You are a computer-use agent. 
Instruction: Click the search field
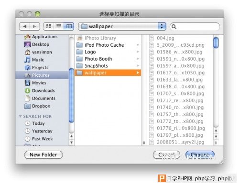point(195,27)
